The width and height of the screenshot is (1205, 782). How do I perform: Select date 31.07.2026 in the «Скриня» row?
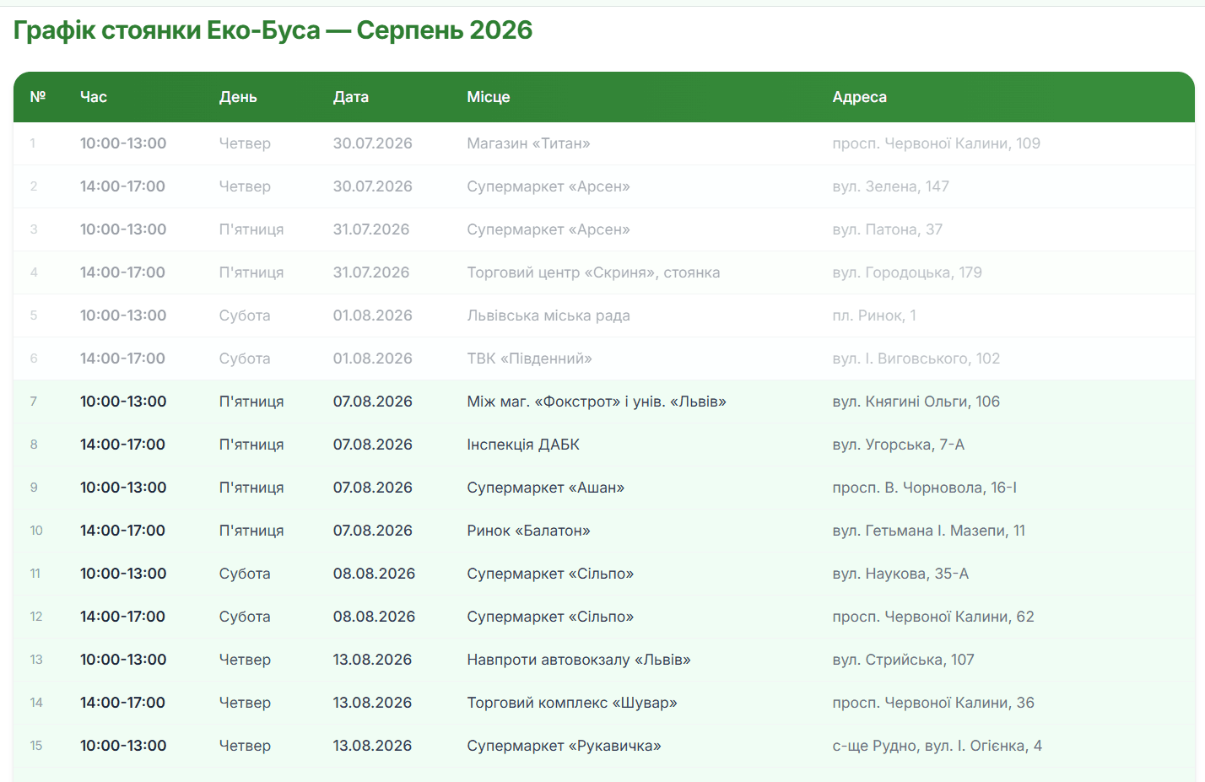(371, 272)
